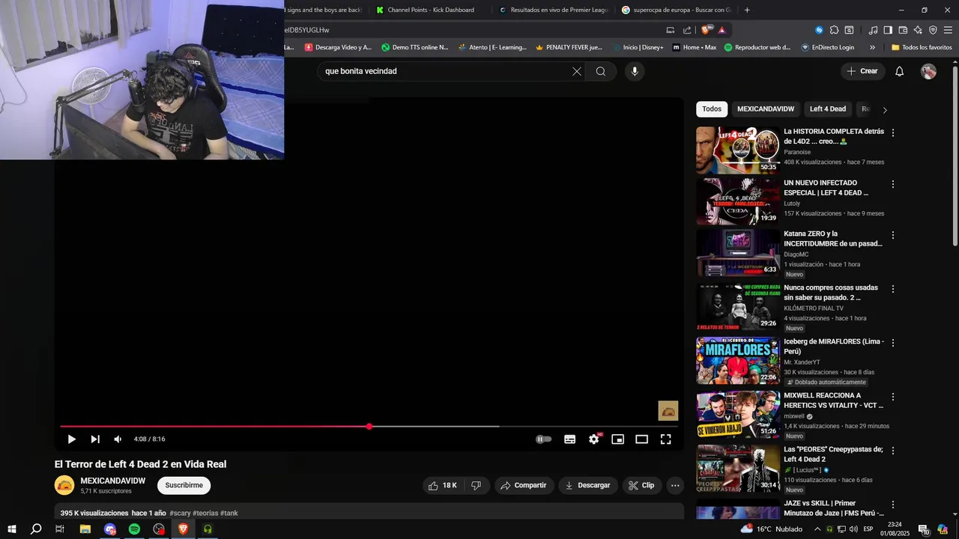Viewport: 959px width, 539px height.
Task: Open options for La HISTORIA COMPLETA video
Action: [892, 133]
